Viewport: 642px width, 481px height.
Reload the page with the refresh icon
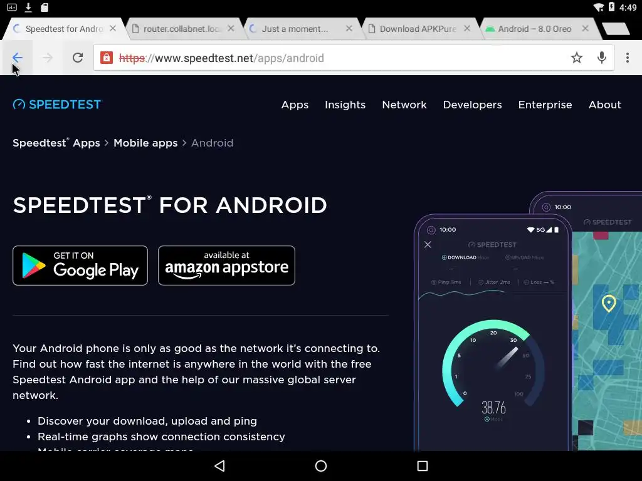pos(78,58)
